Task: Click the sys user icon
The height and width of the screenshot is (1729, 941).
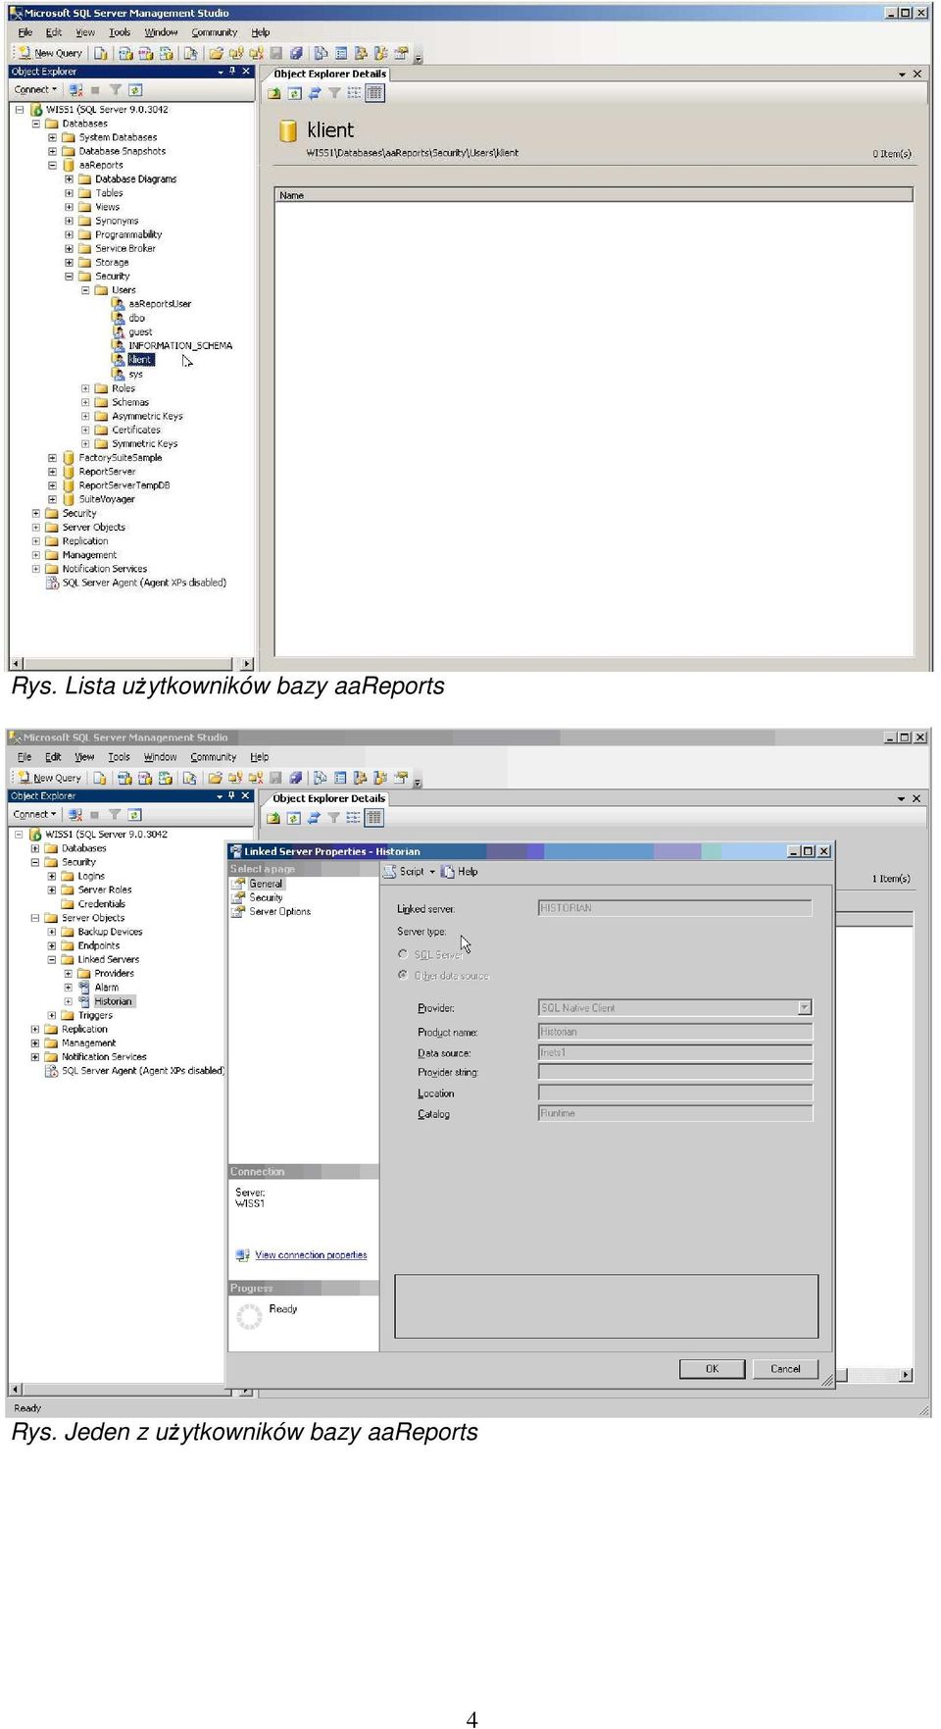Action: click(x=119, y=374)
